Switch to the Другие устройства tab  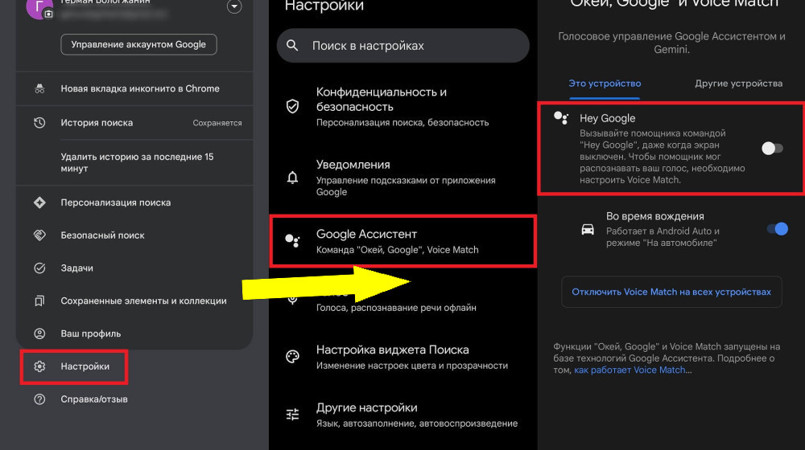click(x=739, y=84)
